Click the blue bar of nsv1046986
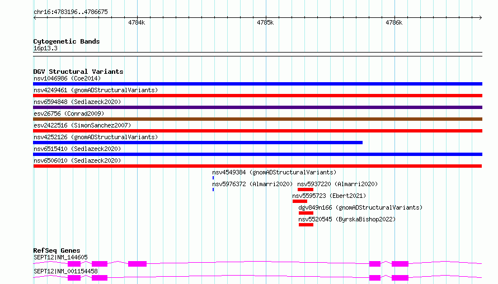 click(x=257, y=84)
